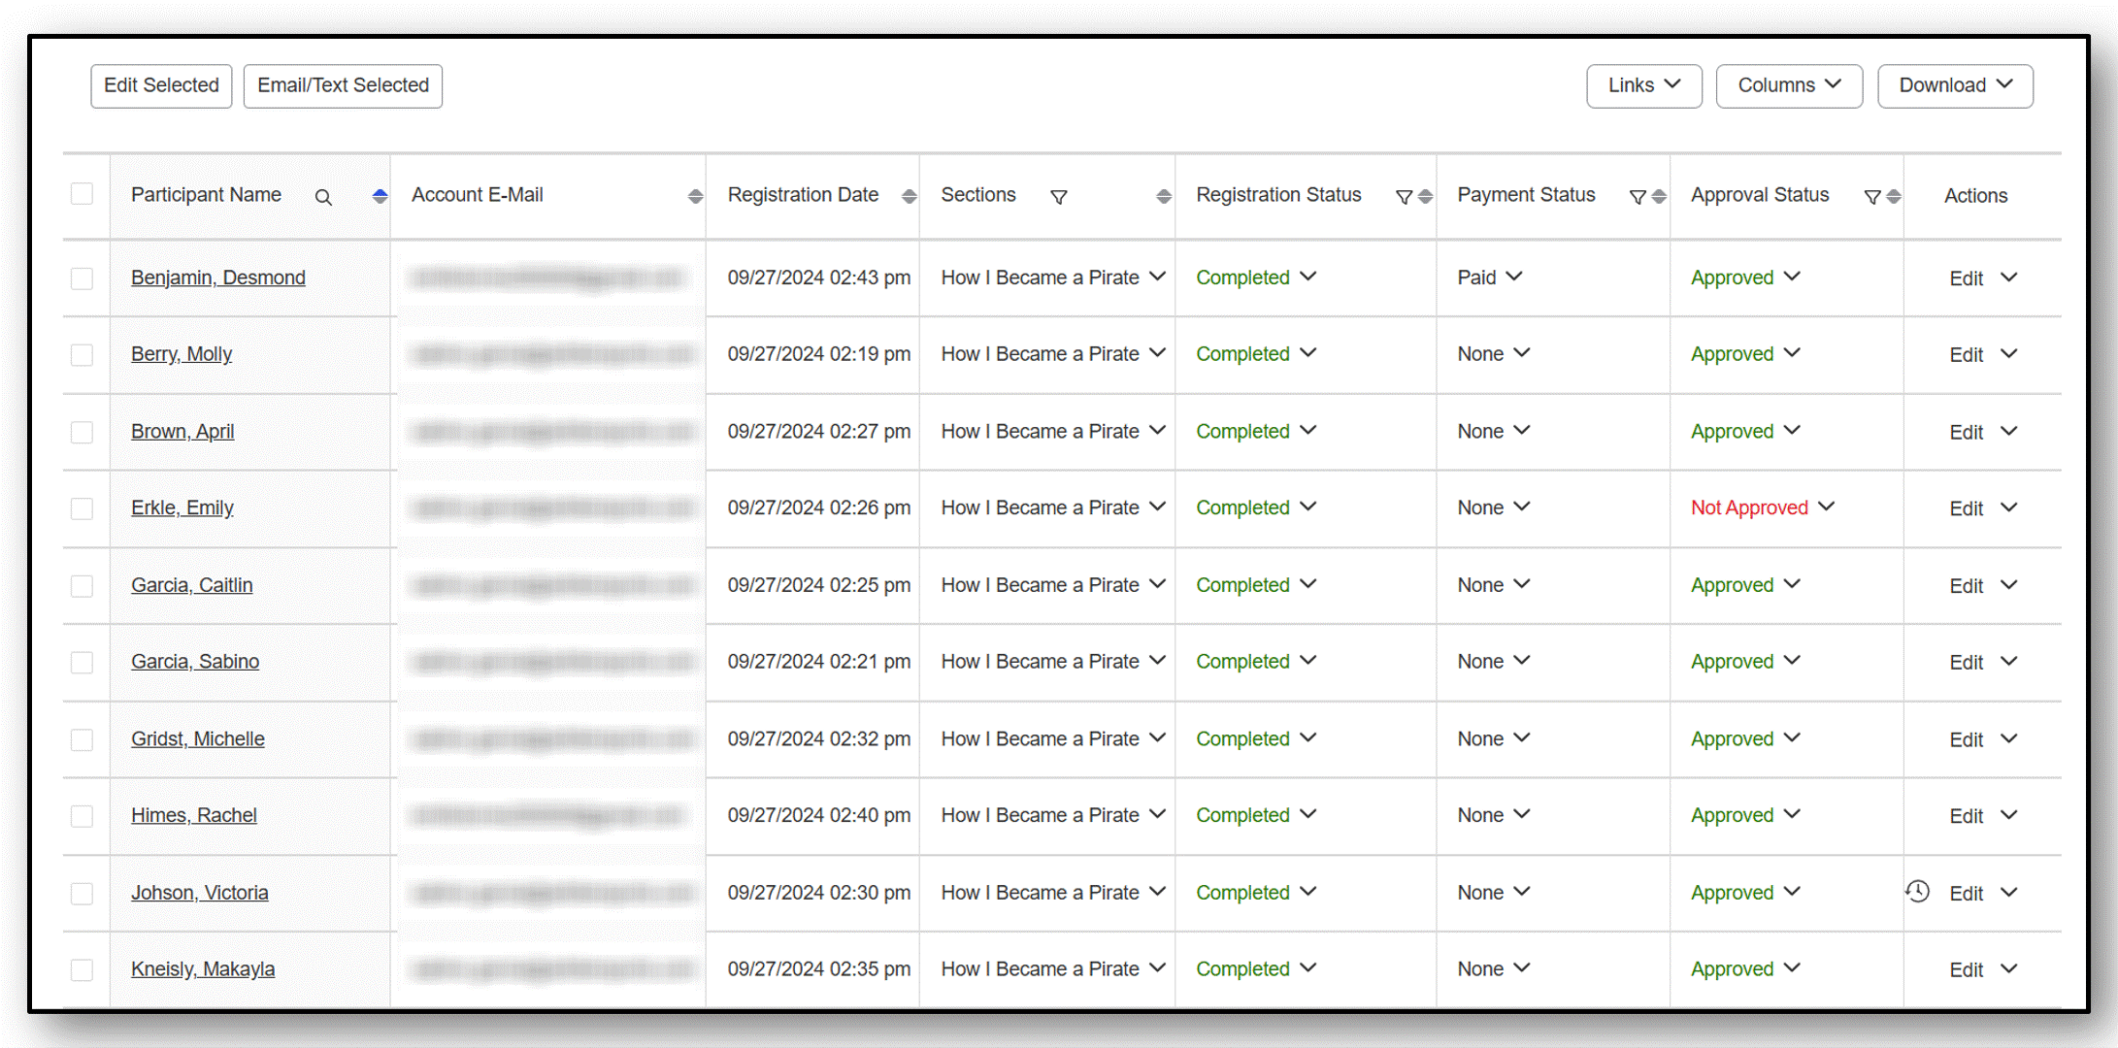This screenshot has height=1048, width=2118.
Task: Expand Edit actions arrow for Berry, Molly
Action: coord(2009,354)
